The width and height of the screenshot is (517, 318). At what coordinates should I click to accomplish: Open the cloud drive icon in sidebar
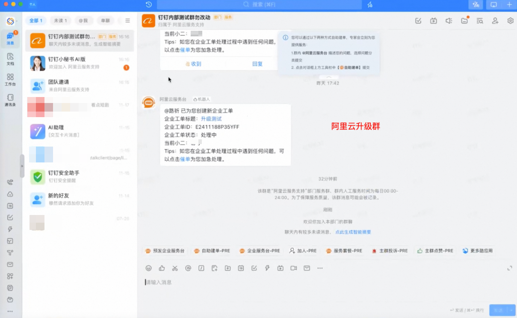coord(10,194)
